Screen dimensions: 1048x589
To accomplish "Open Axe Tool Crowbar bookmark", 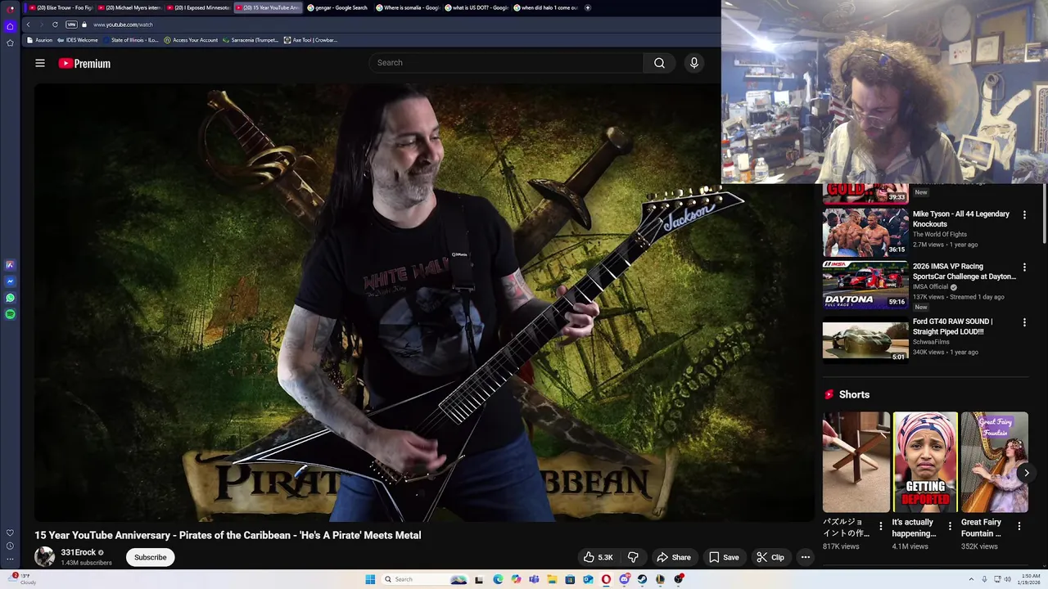I will pos(310,40).
